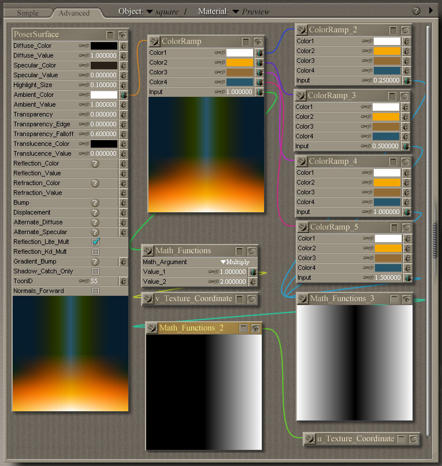
Task: Open the Object selection dropdown
Action: click(150, 12)
